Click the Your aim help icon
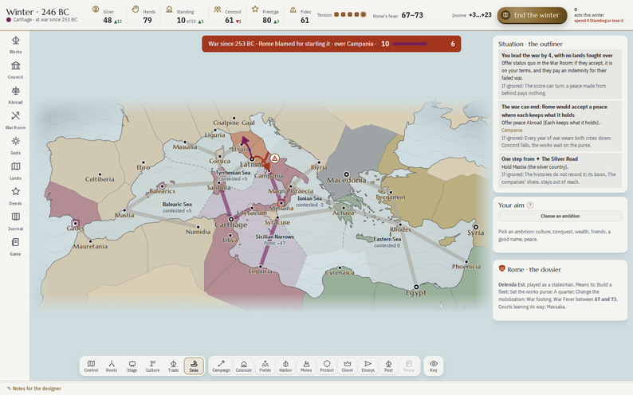The height and width of the screenshot is (395, 633). coord(530,205)
